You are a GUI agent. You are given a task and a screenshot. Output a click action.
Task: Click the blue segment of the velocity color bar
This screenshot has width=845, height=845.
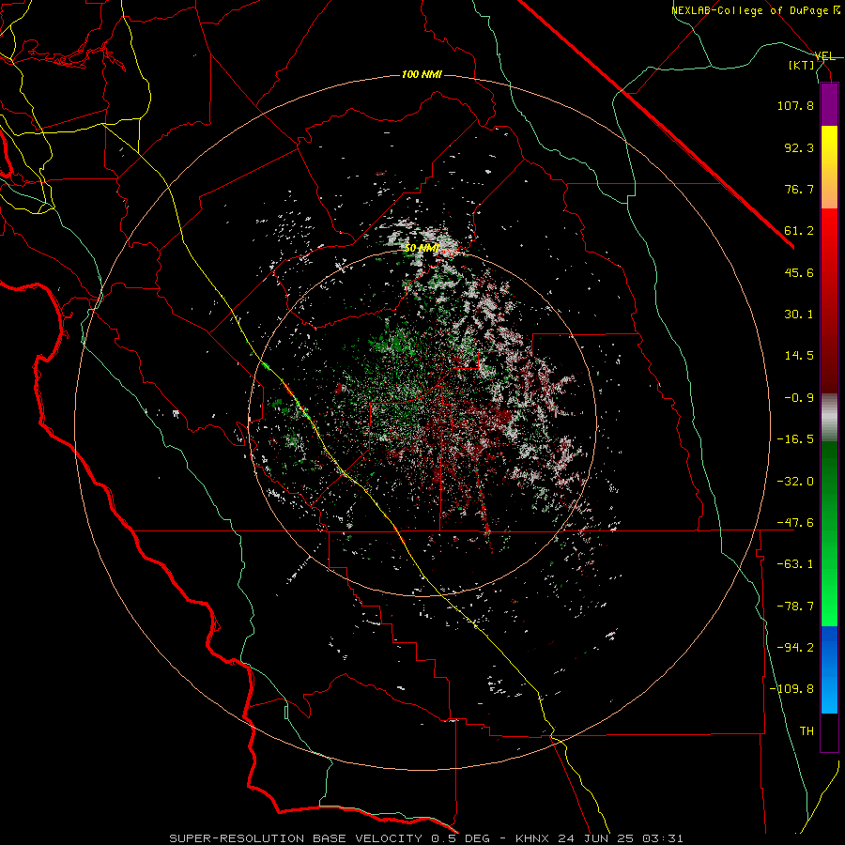pyautogui.click(x=829, y=669)
